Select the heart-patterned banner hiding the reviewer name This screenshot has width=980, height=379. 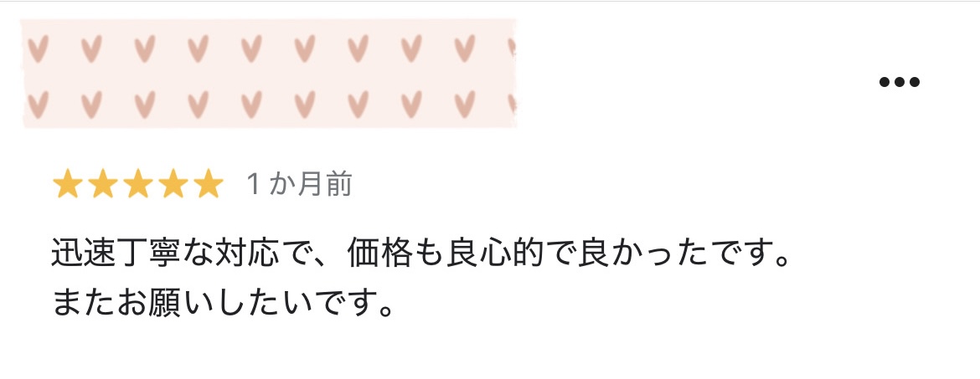(269, 74)
